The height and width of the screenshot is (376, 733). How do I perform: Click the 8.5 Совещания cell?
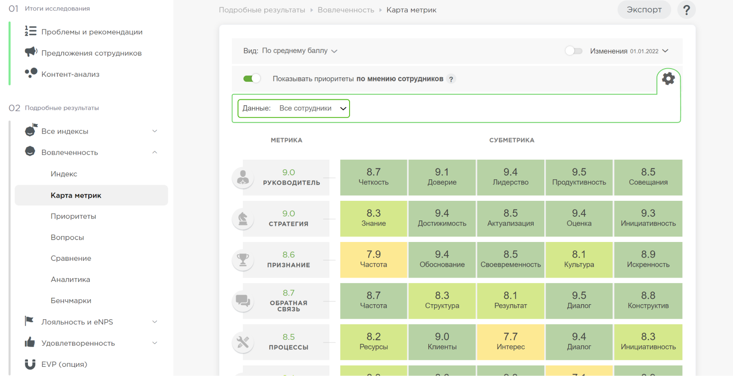[648, 177]
